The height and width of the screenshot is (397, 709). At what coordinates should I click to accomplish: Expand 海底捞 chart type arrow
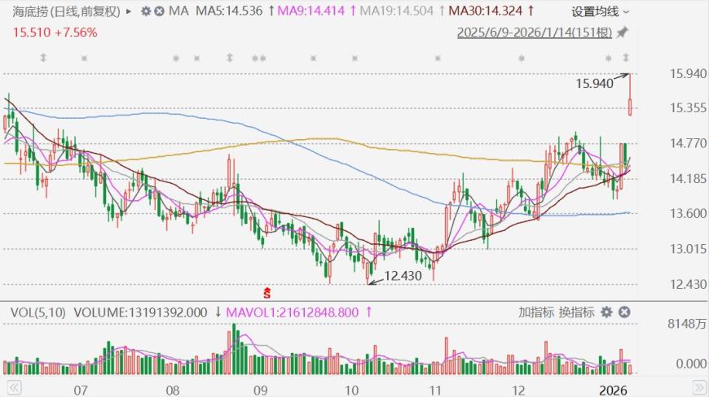pos(129,11)
